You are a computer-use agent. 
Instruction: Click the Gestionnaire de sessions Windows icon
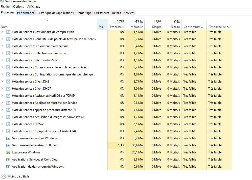coord(8,138)
